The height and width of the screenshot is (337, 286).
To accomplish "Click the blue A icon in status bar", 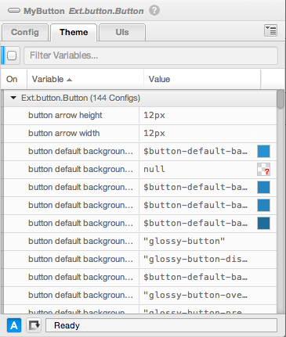I will [x=14, y=325].
